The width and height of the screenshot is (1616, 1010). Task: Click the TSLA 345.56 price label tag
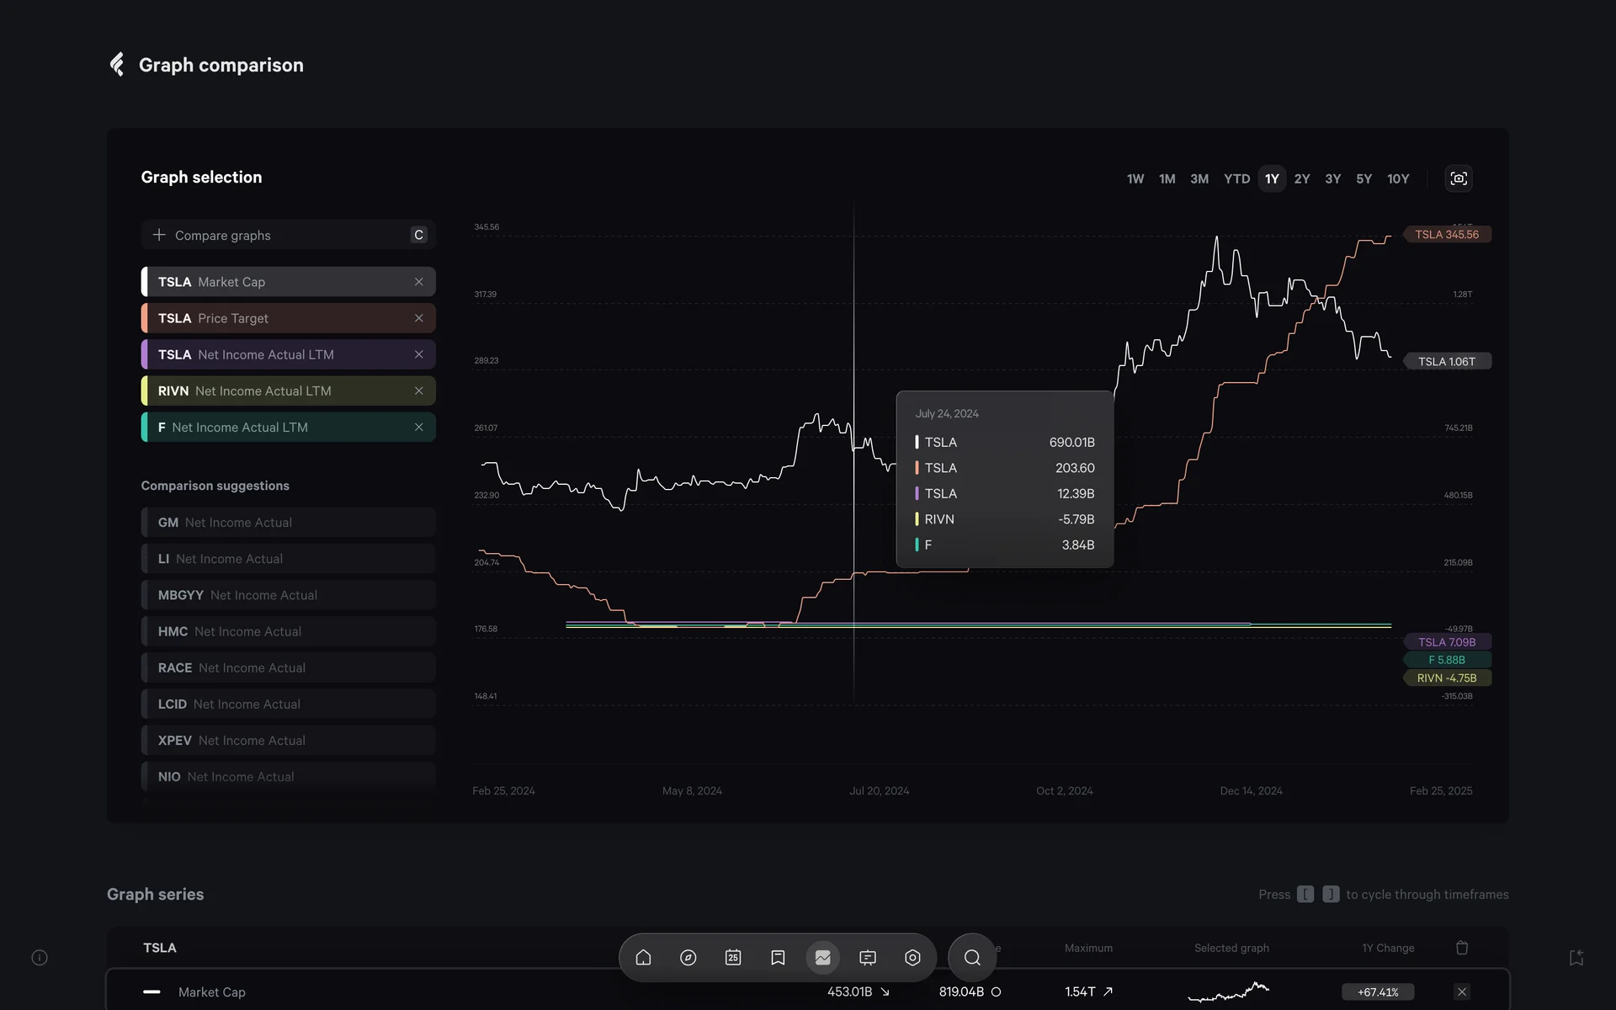coord(1446,234)
